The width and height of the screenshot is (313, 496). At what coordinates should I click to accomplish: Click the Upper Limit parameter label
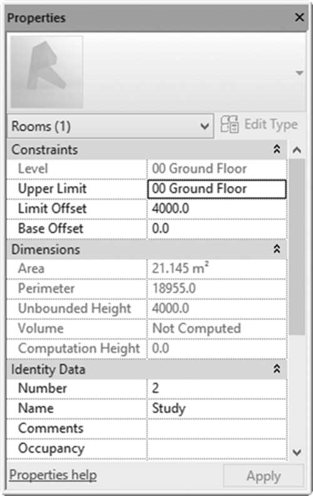pyautogui.click(x=52, y=189)
